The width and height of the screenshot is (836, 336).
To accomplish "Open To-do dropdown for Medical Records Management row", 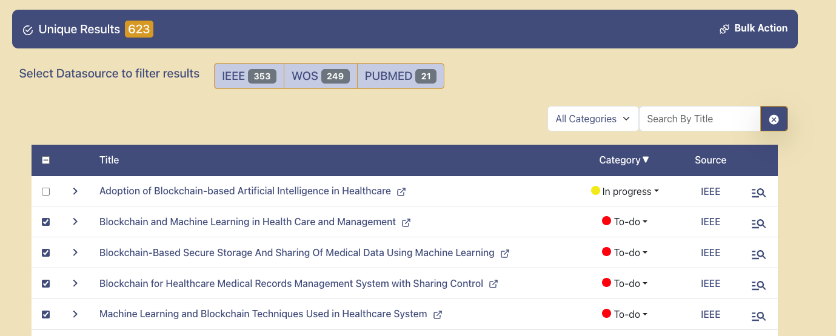I will (x=630, y=284).
